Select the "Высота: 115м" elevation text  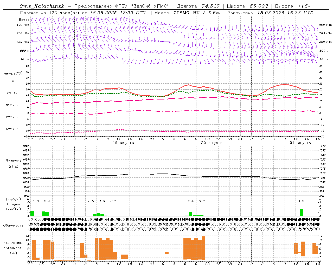click(293, 6)
